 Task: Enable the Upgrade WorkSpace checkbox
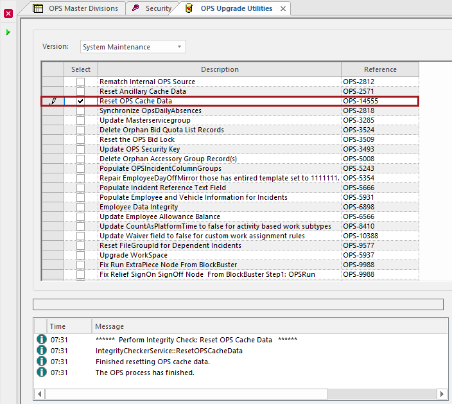80,256
